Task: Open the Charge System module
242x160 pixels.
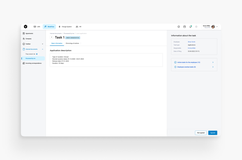Action: click(x=65, y=27)
